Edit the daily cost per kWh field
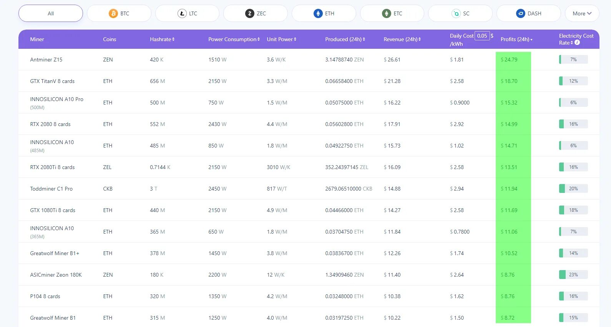Screen dimensions: 611x327 point(482,36)
